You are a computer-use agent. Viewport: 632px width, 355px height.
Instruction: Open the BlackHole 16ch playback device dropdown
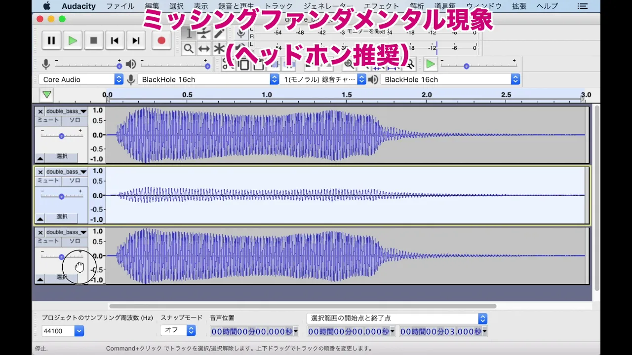(450, 79)
